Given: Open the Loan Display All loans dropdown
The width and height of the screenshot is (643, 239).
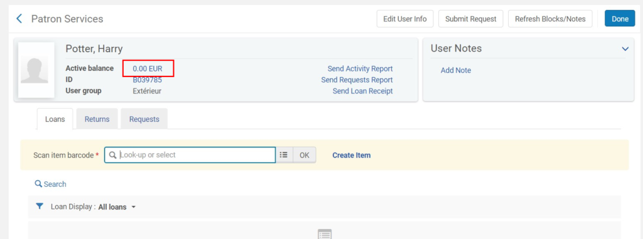Looking at the screenshot, I should pyautogui.click(x=117, y=207).
